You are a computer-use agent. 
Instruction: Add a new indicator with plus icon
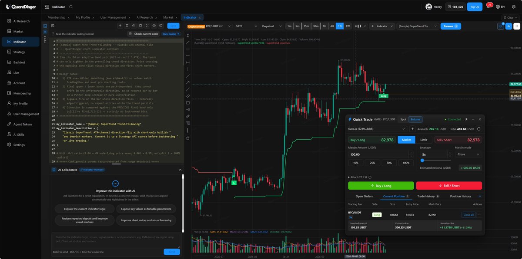click(x=120, y=26)
